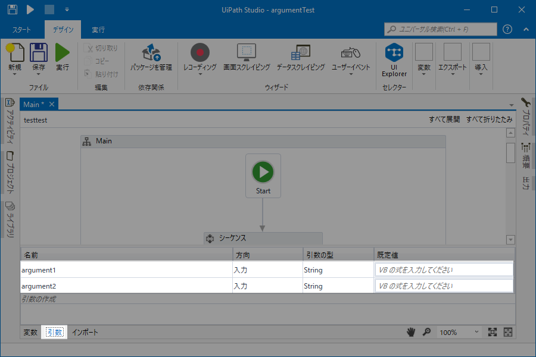Click the save icon in title bar
536x357 pixels.
point(13,10)
